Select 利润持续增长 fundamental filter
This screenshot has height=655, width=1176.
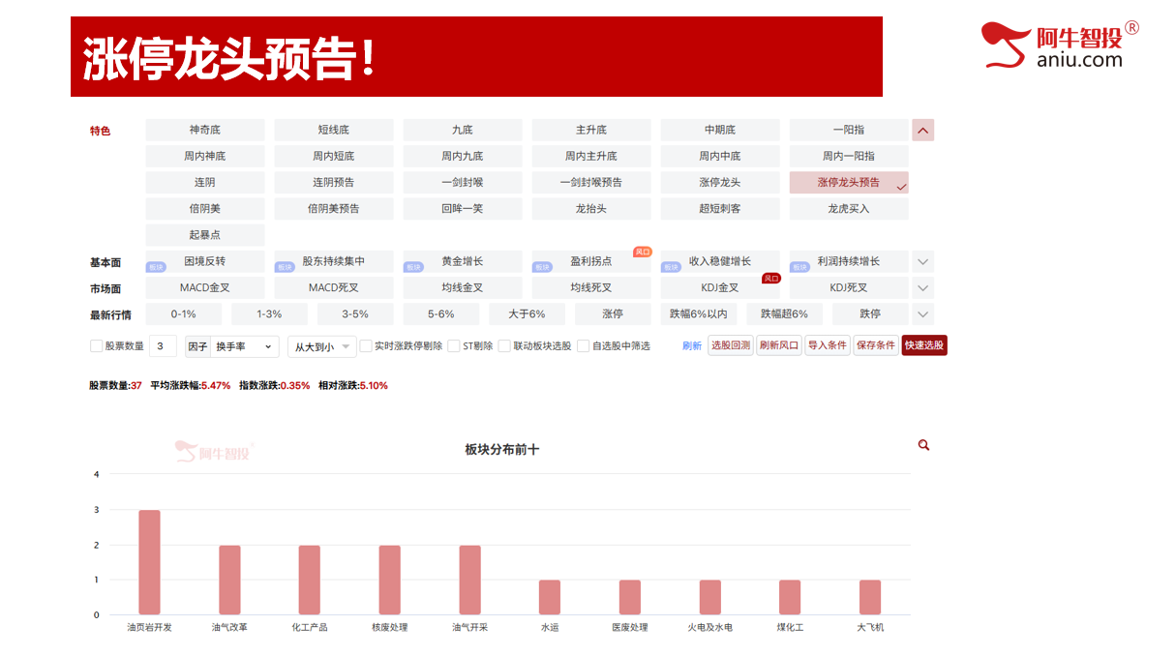coord(849,261)
